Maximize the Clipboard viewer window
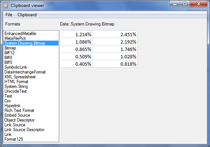This screenshot has width=210, height=147. pyautogui.click(x=185, y=4)
